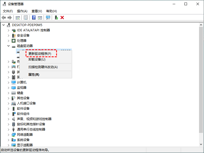Collapse the 磁盘驱动器 node
Viewport: 204px width, 153px height.
pos(8,46)
